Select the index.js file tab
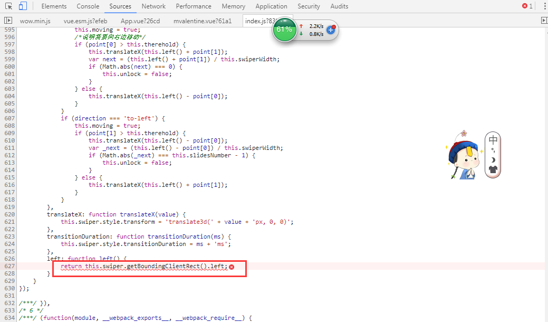Image resolution: width=548 pixels, height=322 pixels. coord(261,21)
